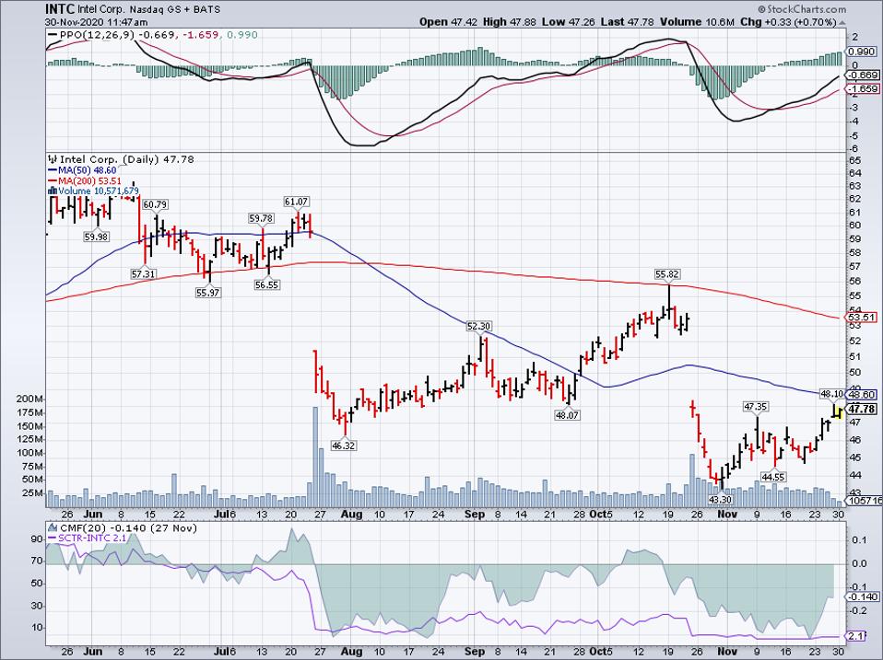Click the 56.55 low price label
This screenshot has width=883, height=660.
point(267,284)
